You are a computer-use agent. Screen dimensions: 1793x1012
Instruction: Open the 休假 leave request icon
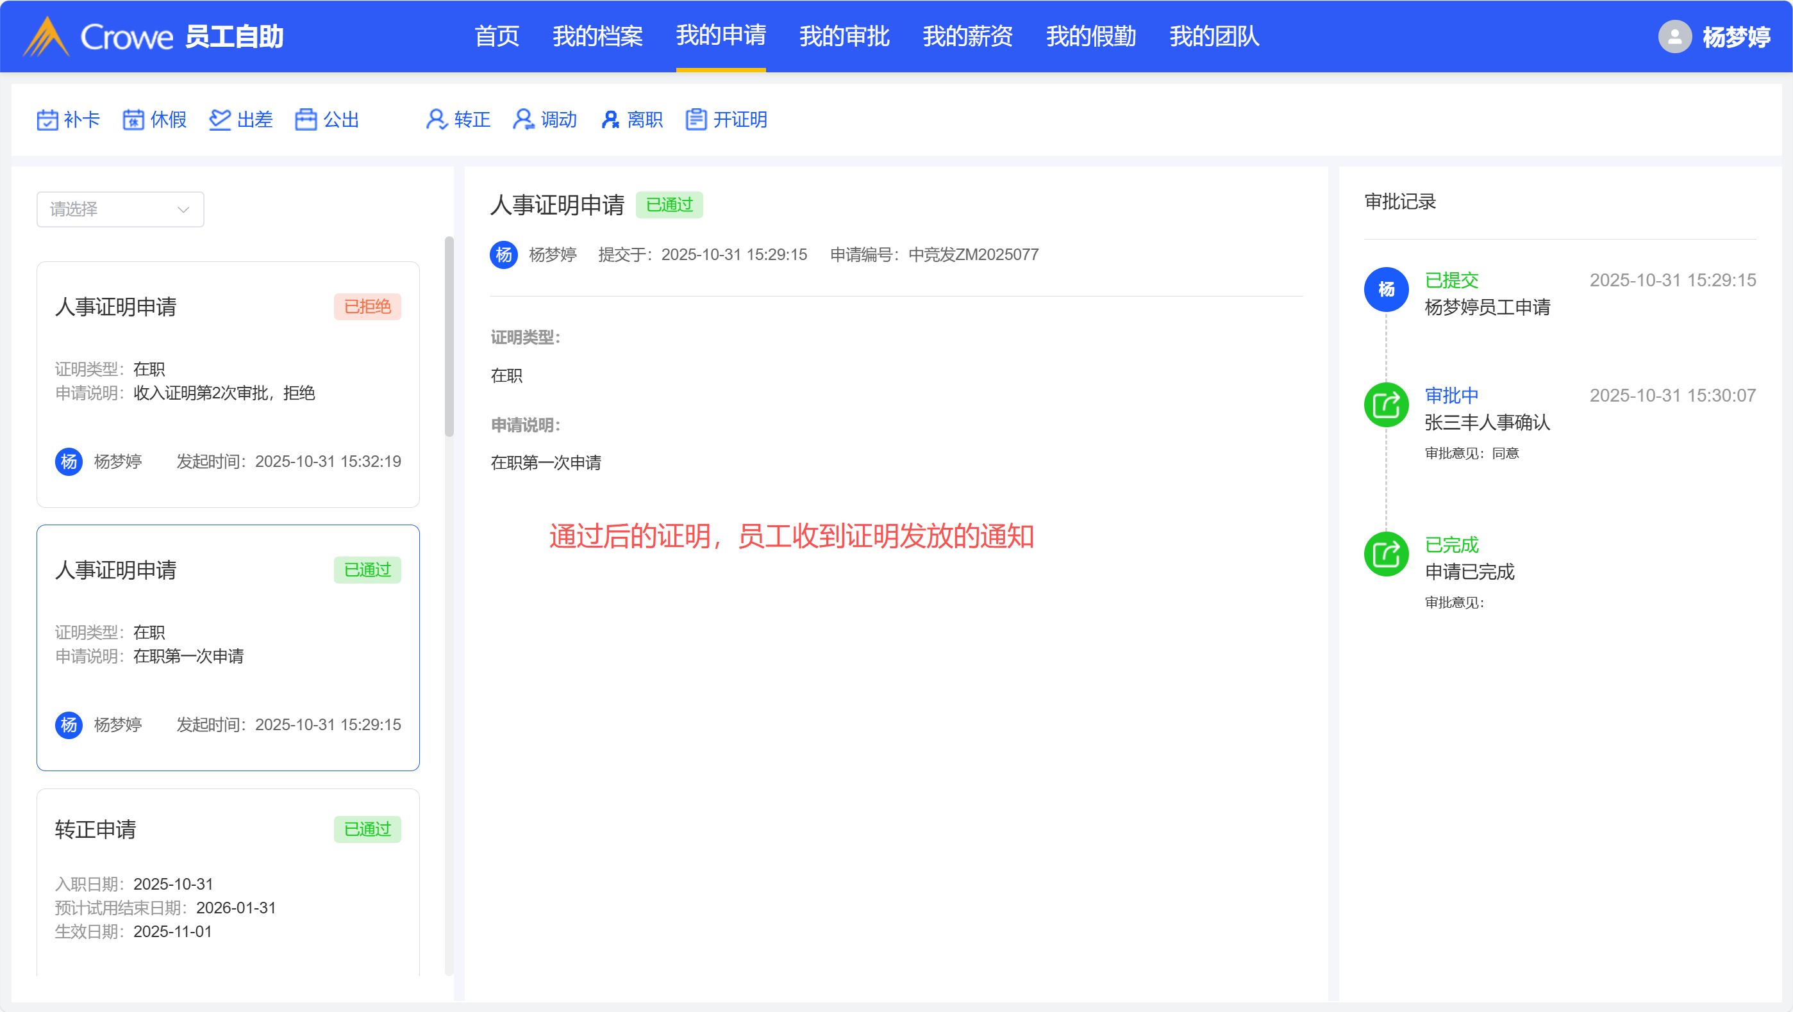(x=133, y=120)
